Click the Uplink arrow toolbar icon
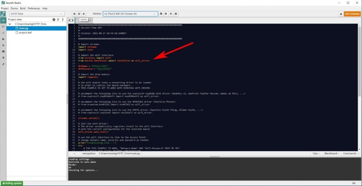The width and height of the screenshot is (362, 186). [79, 14]
